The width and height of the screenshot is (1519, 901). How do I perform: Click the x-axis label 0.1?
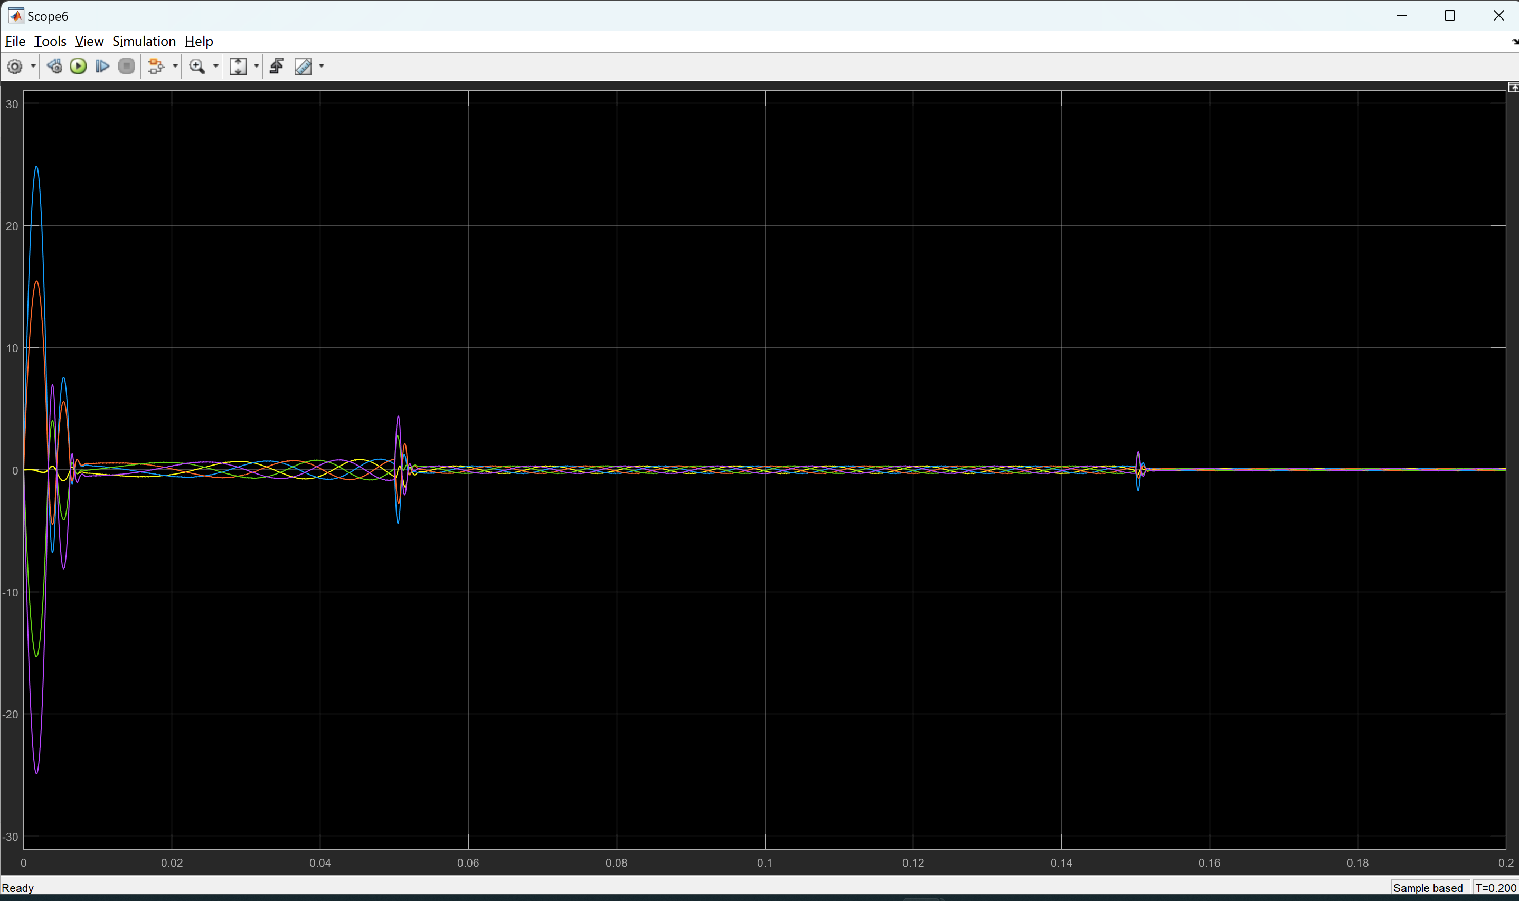coord(765,863)
